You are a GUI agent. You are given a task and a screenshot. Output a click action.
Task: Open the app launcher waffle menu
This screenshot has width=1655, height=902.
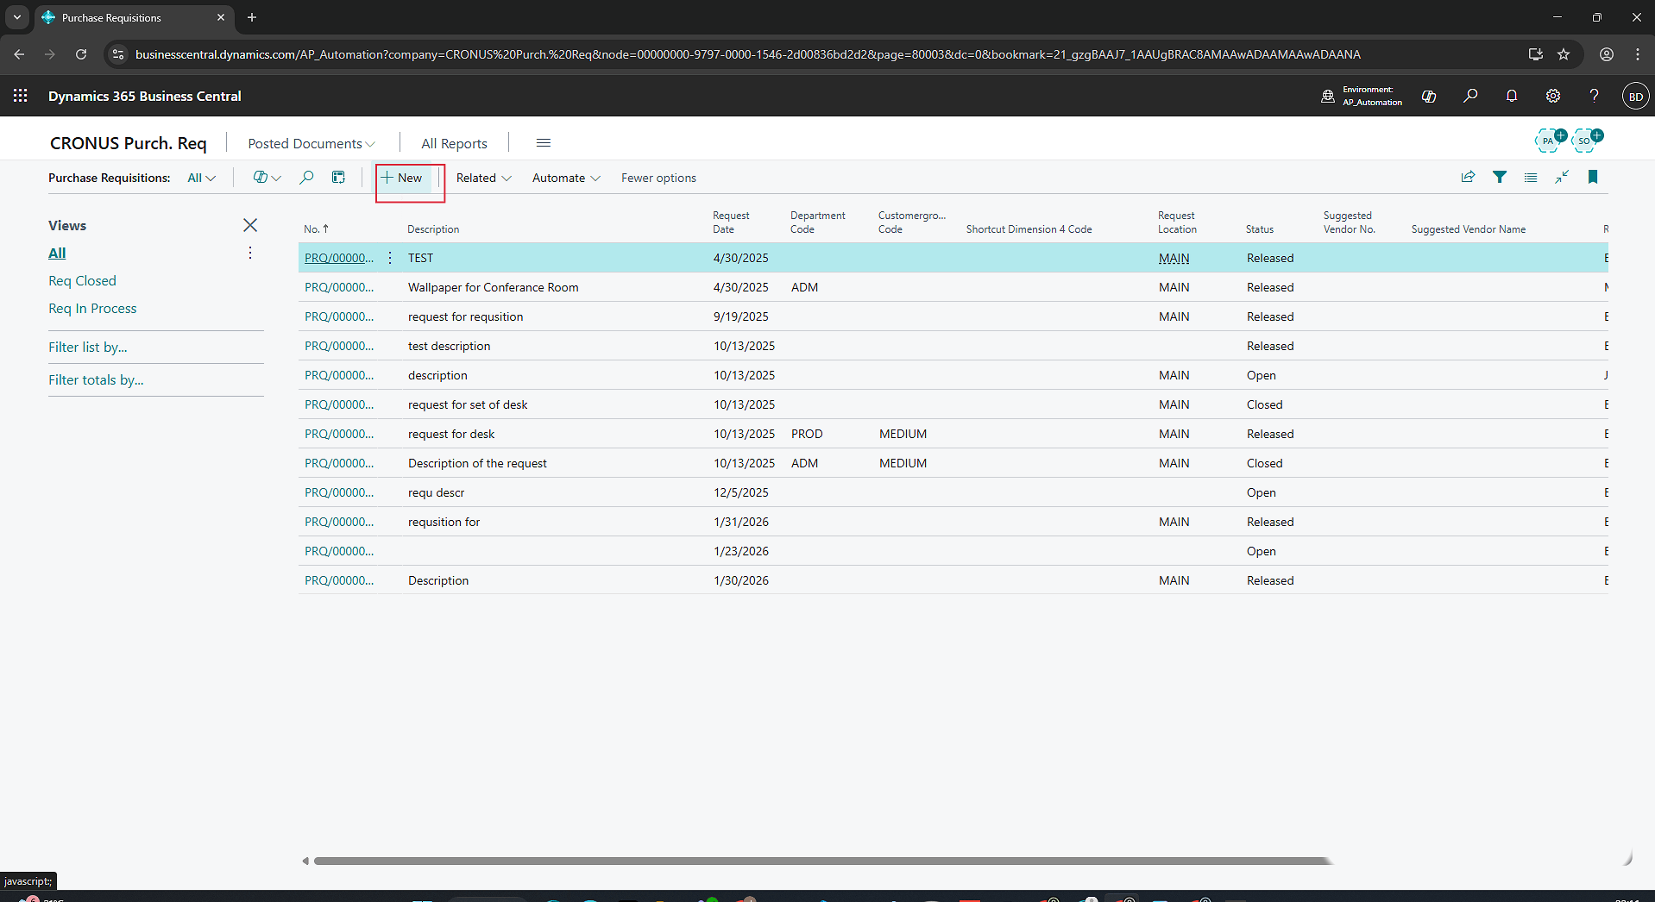[x=21, y=96]
